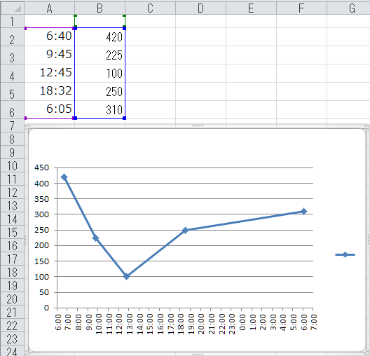The width and height of the screenshot is (370, 356).
Task: Click the chart data point at 225
Action: pyautogui.click(x=95, y=238)
